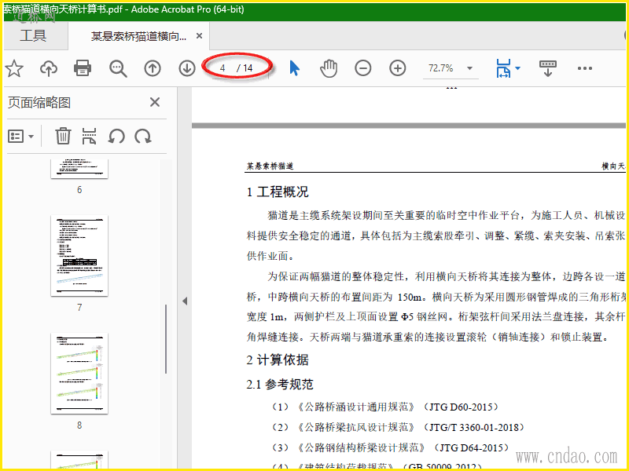Click the JTG D64-2015 reference line

click(x=391, y=447)
